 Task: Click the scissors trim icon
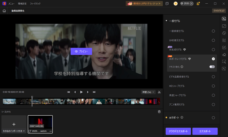tap(159, 92)
